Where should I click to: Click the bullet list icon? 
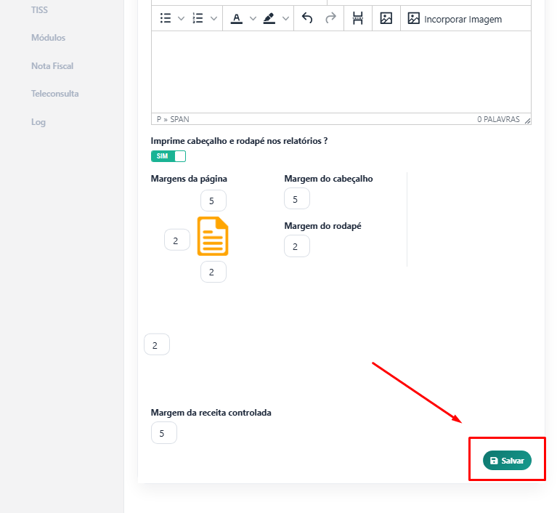click(166, 19)
